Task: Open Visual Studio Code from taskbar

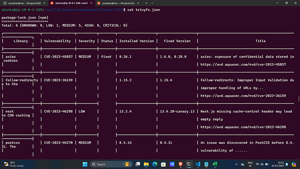Action: (198, 164)
